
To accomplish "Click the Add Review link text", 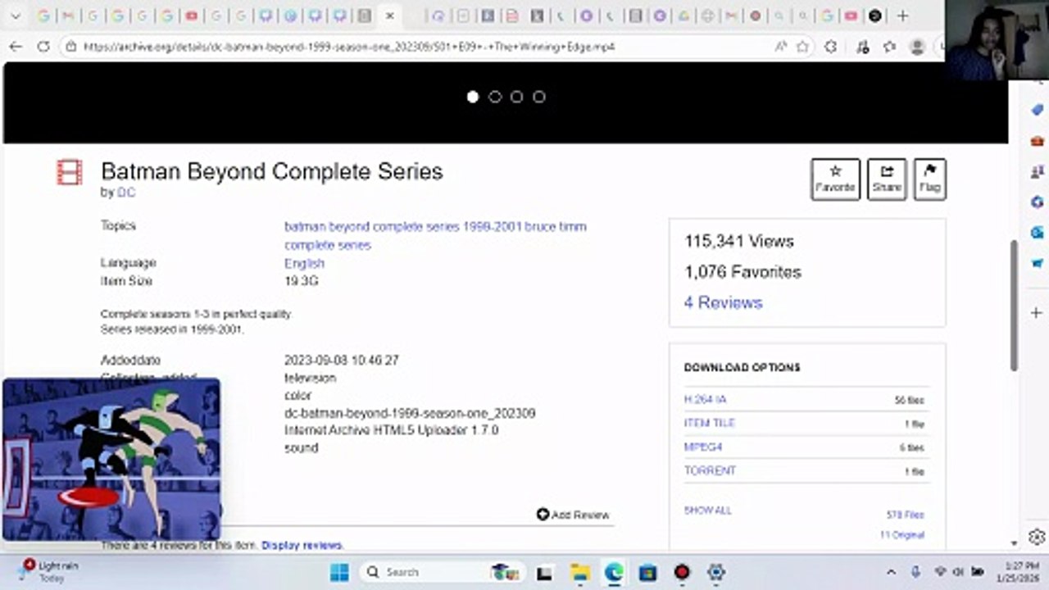I will [580, 515].
